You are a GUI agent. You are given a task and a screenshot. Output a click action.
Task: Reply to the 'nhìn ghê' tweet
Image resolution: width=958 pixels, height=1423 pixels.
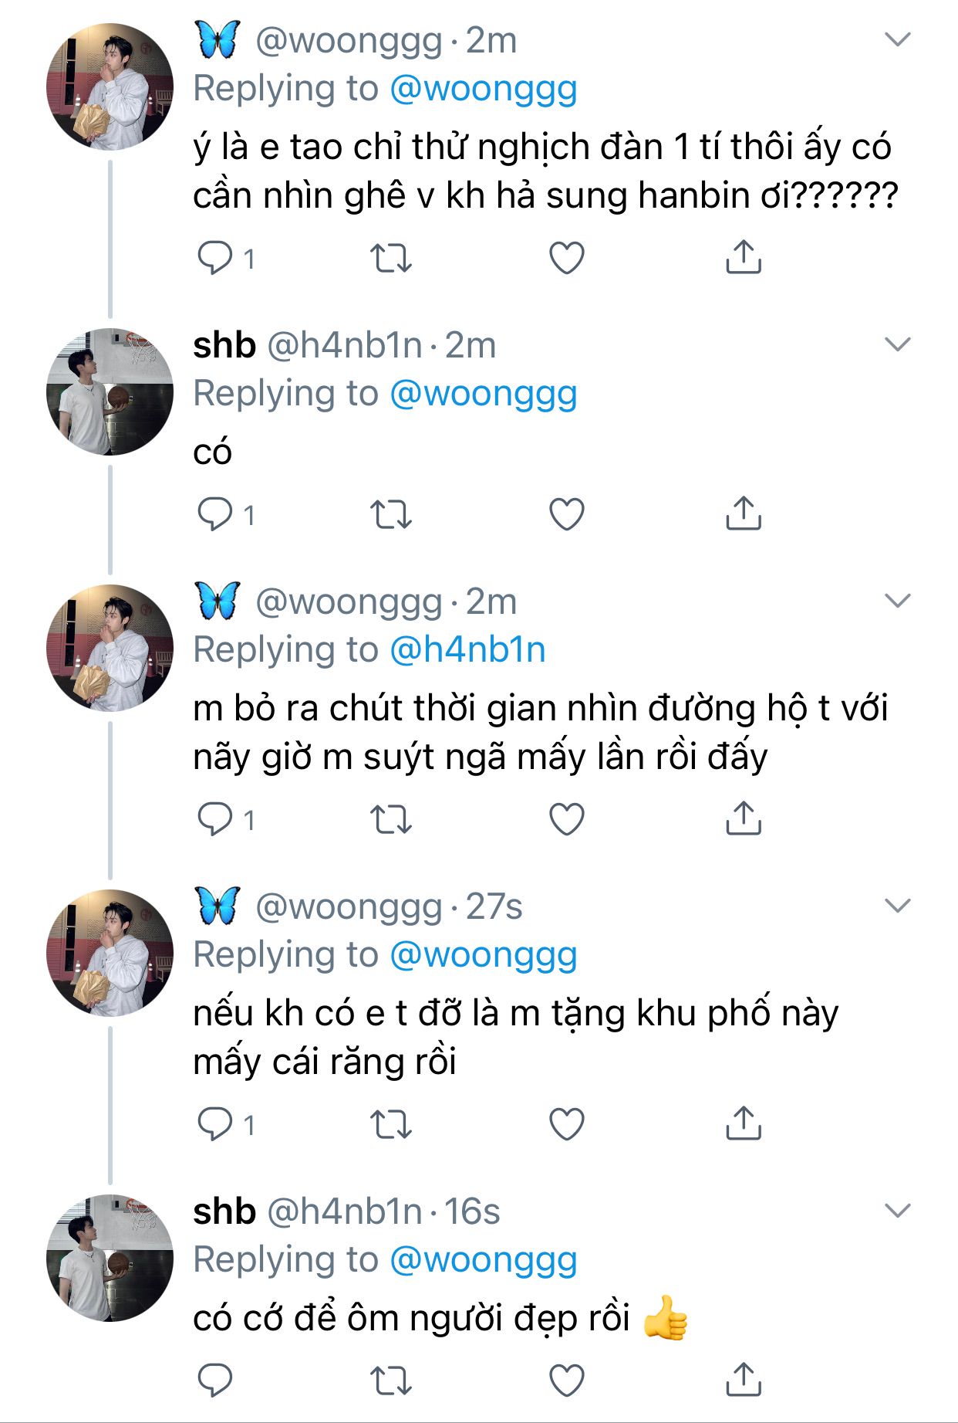pyautogui.click(x=215, y=258)
